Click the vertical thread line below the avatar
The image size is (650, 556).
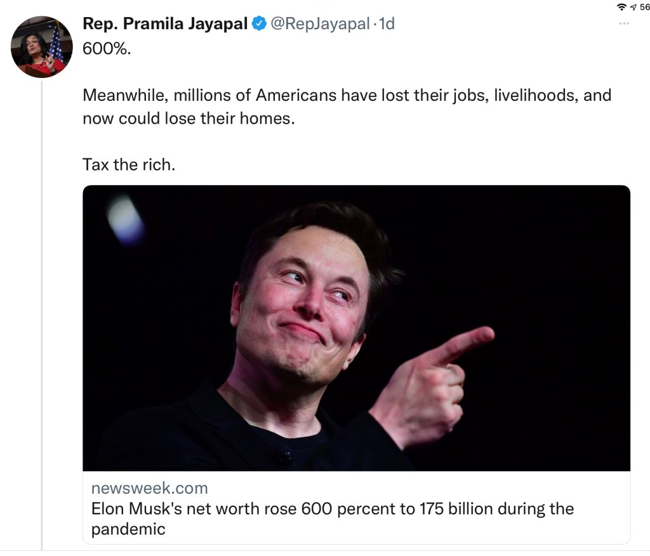tap(42, 317)
